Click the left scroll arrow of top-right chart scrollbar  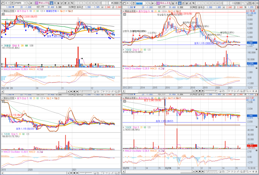pyautogui.click(x=124, y=91)
